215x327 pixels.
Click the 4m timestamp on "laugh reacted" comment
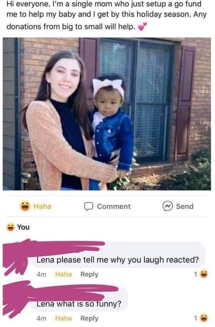(41, 274)
